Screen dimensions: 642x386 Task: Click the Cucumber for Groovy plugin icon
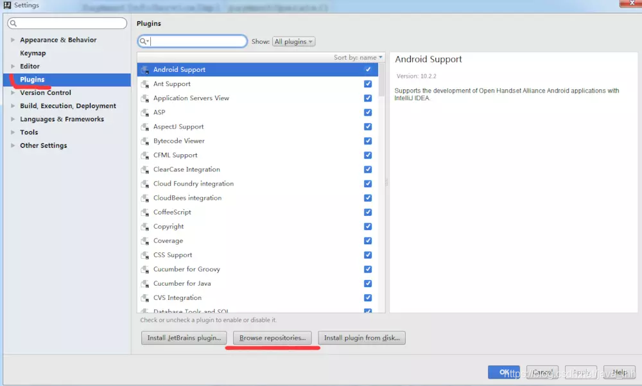144,270
